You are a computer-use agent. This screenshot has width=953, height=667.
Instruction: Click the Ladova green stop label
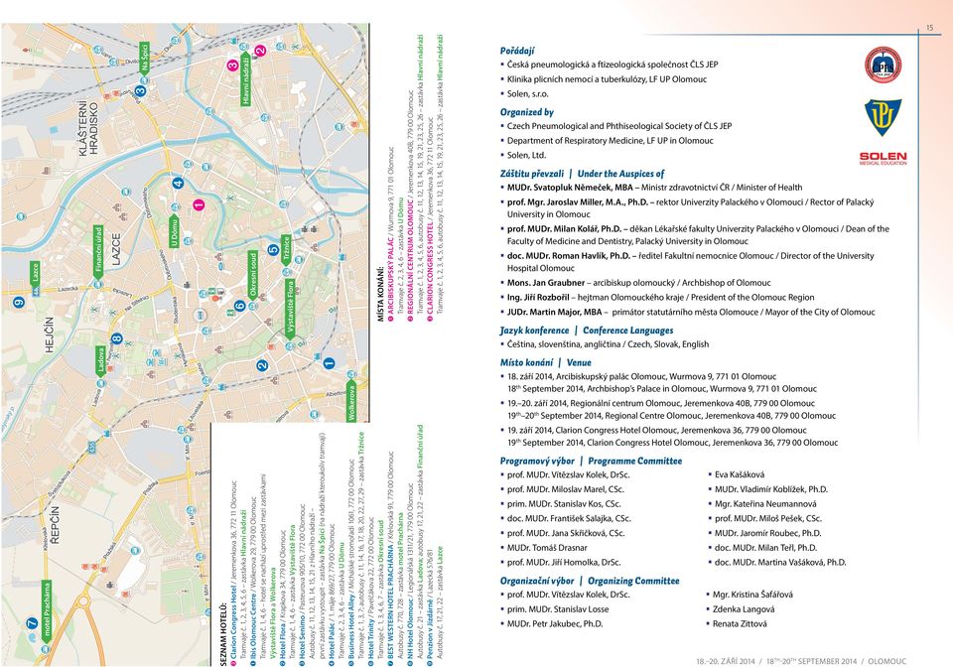pyautogui.click(x=100, y=361)
